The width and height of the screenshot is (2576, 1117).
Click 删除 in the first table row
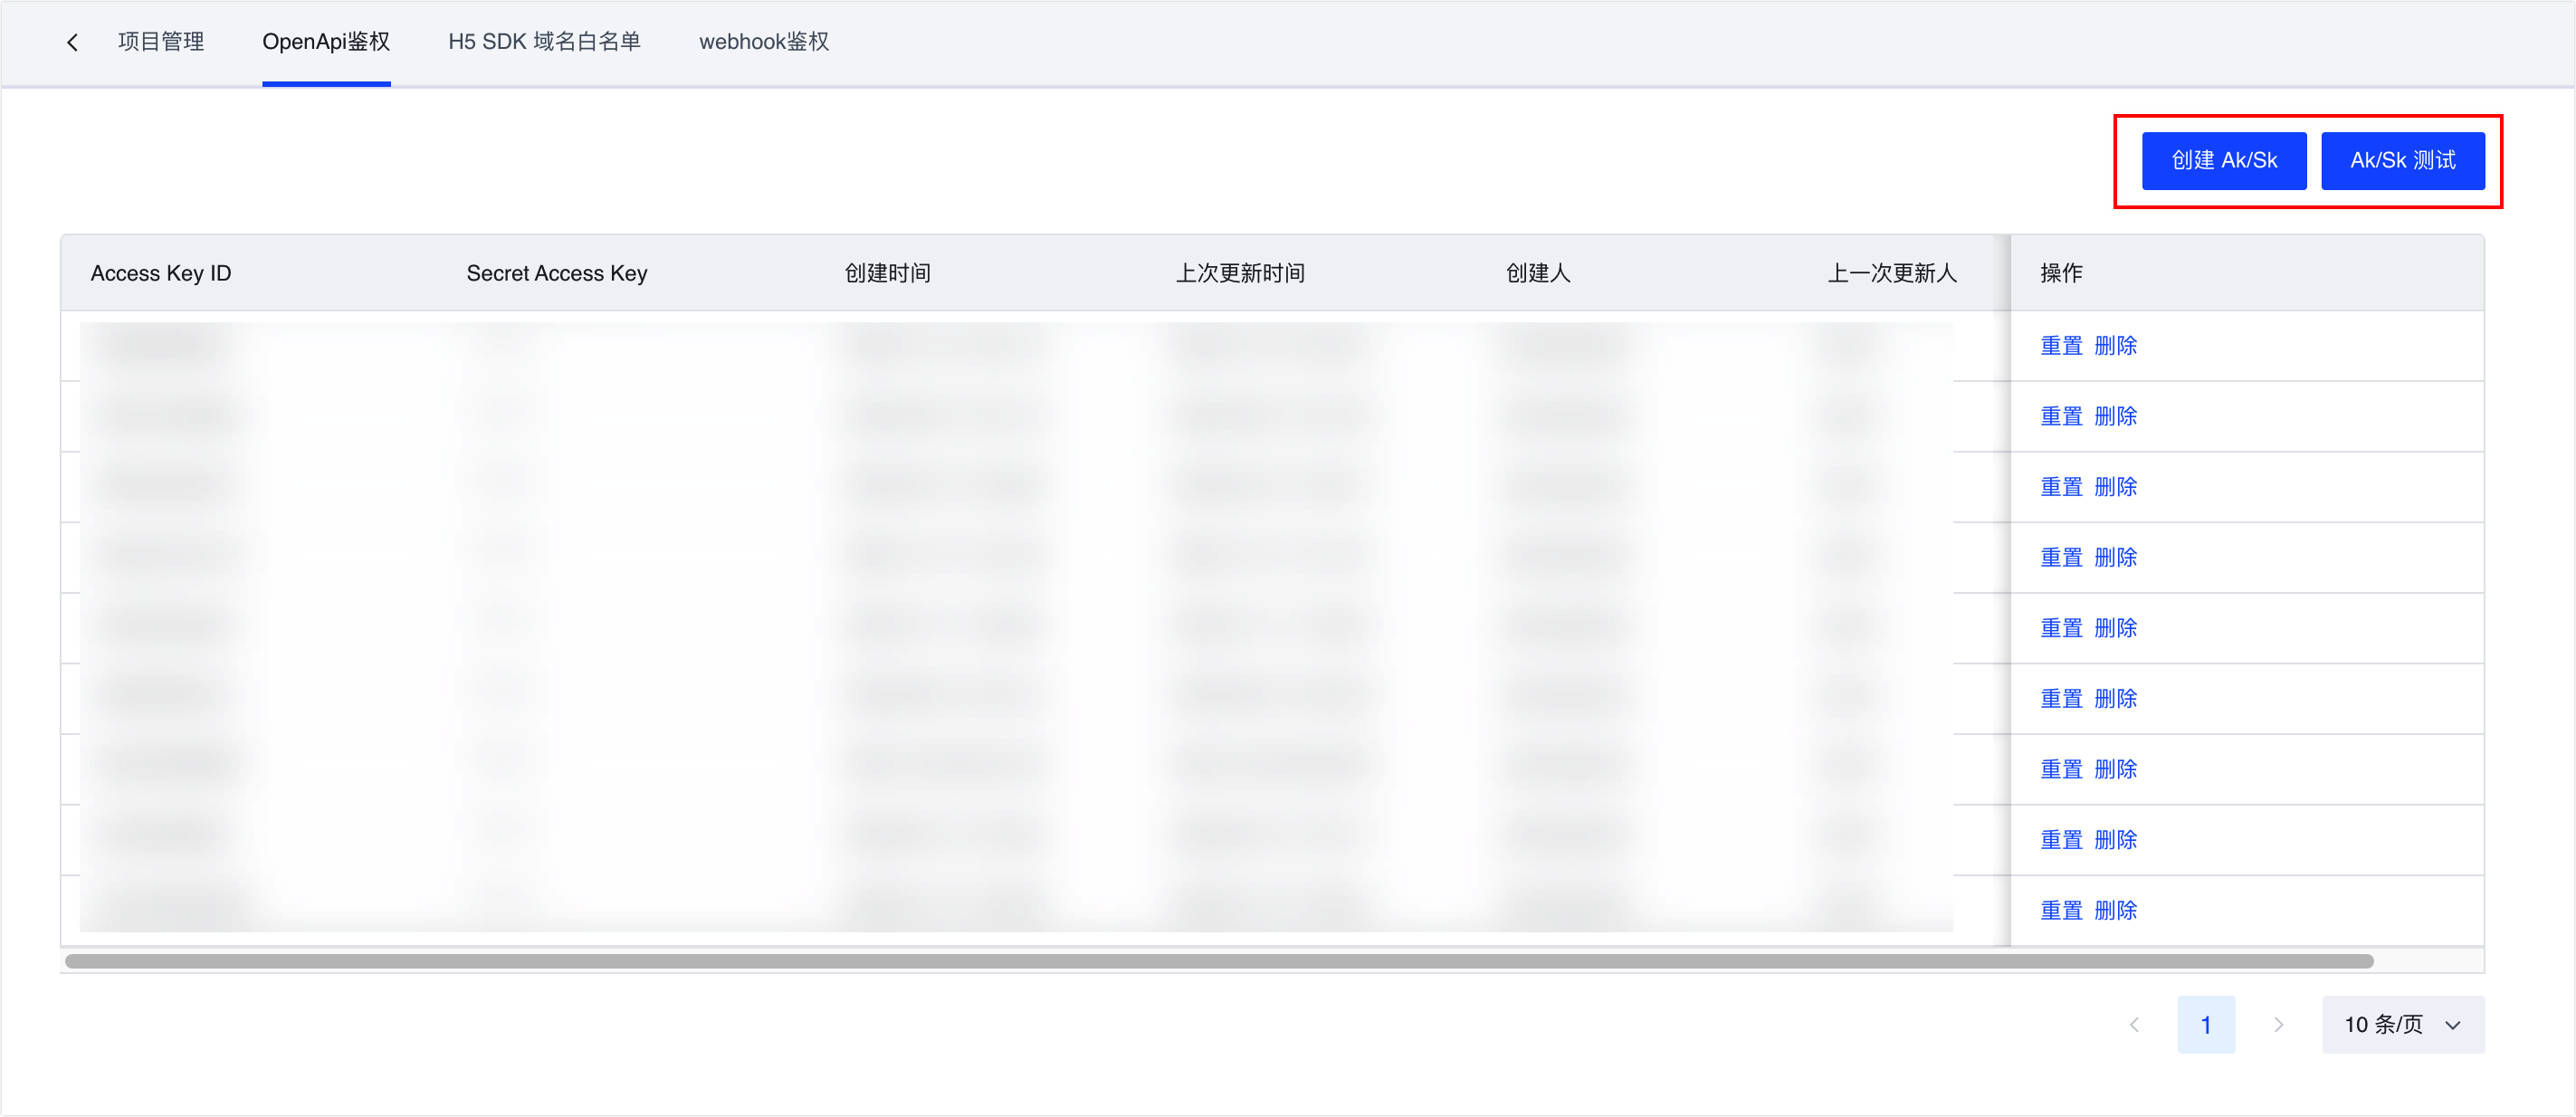(2115, 346)
